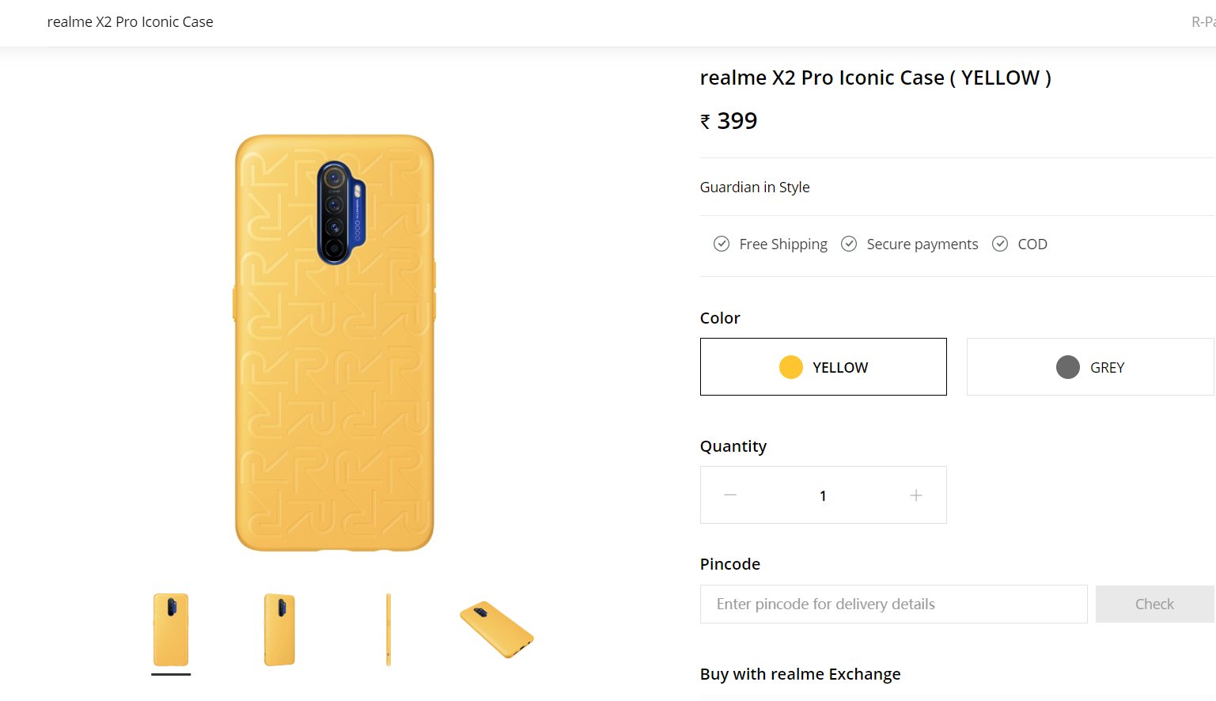Click the pincode input field
Image resolution: width=1216 pixels, height=701 pixels.
pyautogui.click(x=894, y=604)
